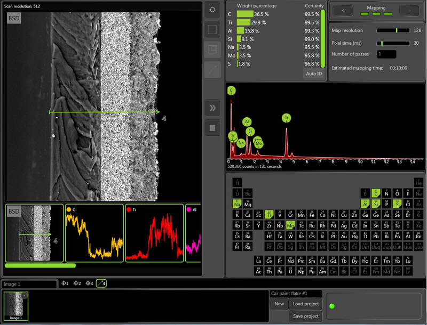The height and width of the screenshot is (325, 427).
Task: Save the current project
Action: coord(305,316)
